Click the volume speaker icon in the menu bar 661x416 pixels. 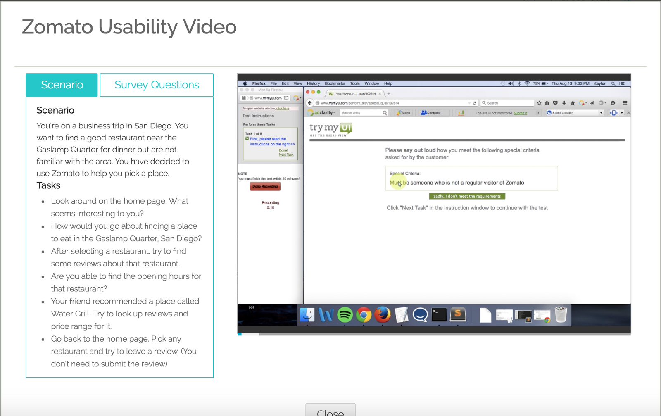[x=511, y=83]
